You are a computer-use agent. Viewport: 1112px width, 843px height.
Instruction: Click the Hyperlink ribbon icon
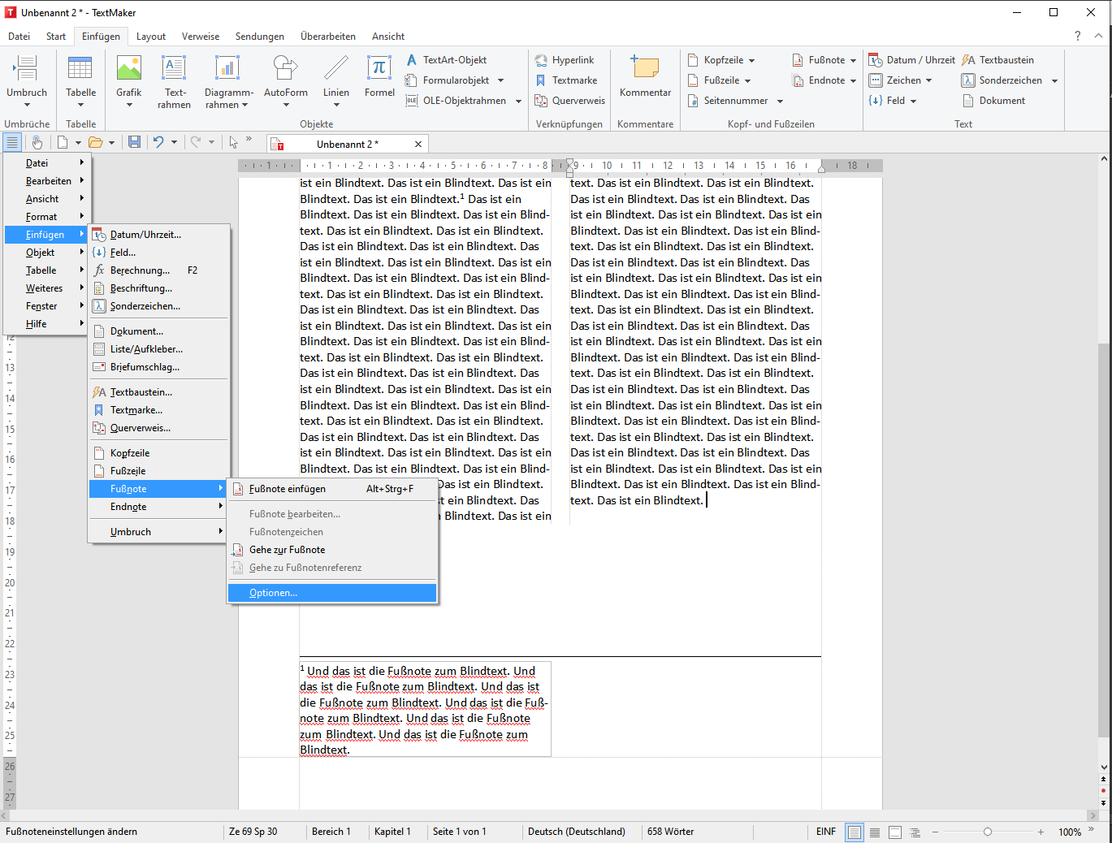point(542,60)
